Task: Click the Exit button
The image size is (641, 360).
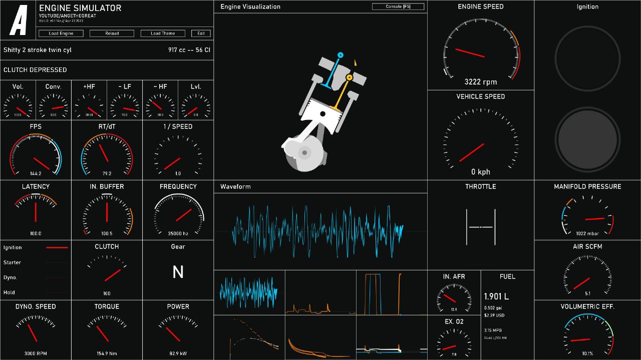Action: click(201, 33)
